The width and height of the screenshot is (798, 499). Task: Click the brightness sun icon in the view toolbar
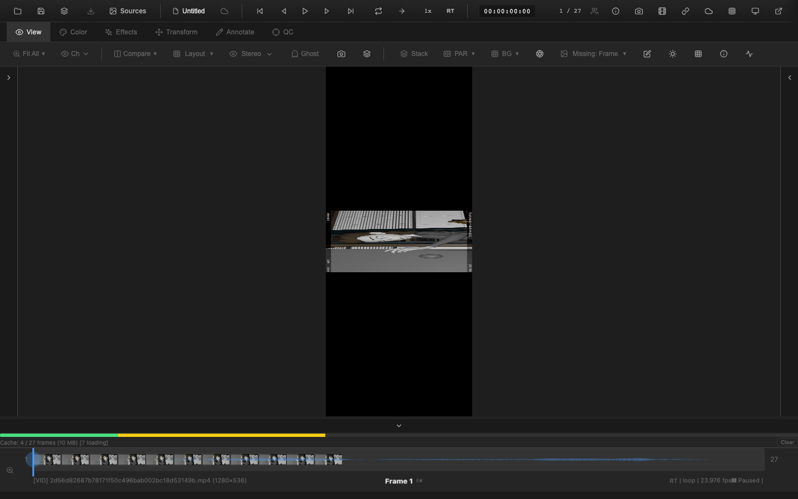(673, 54)
